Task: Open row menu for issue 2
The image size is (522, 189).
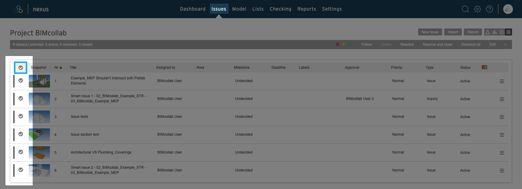Action: coord(502,99)
